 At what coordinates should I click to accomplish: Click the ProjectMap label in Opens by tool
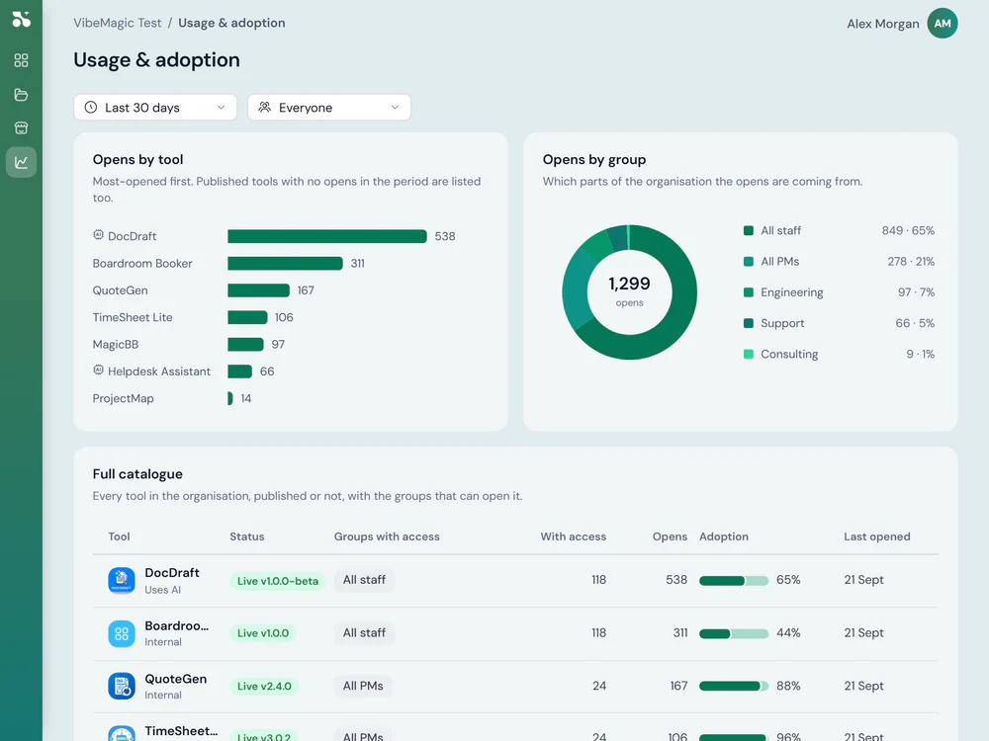[123, 398]
